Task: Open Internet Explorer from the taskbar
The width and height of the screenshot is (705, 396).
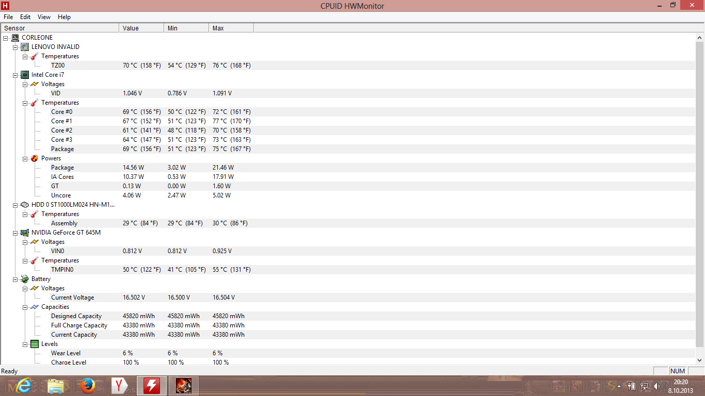Action: tap(24, 385)
